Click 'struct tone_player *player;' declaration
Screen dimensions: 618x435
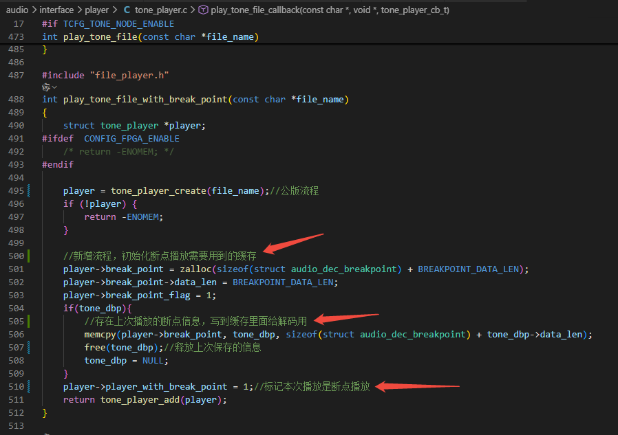[134, 125]
